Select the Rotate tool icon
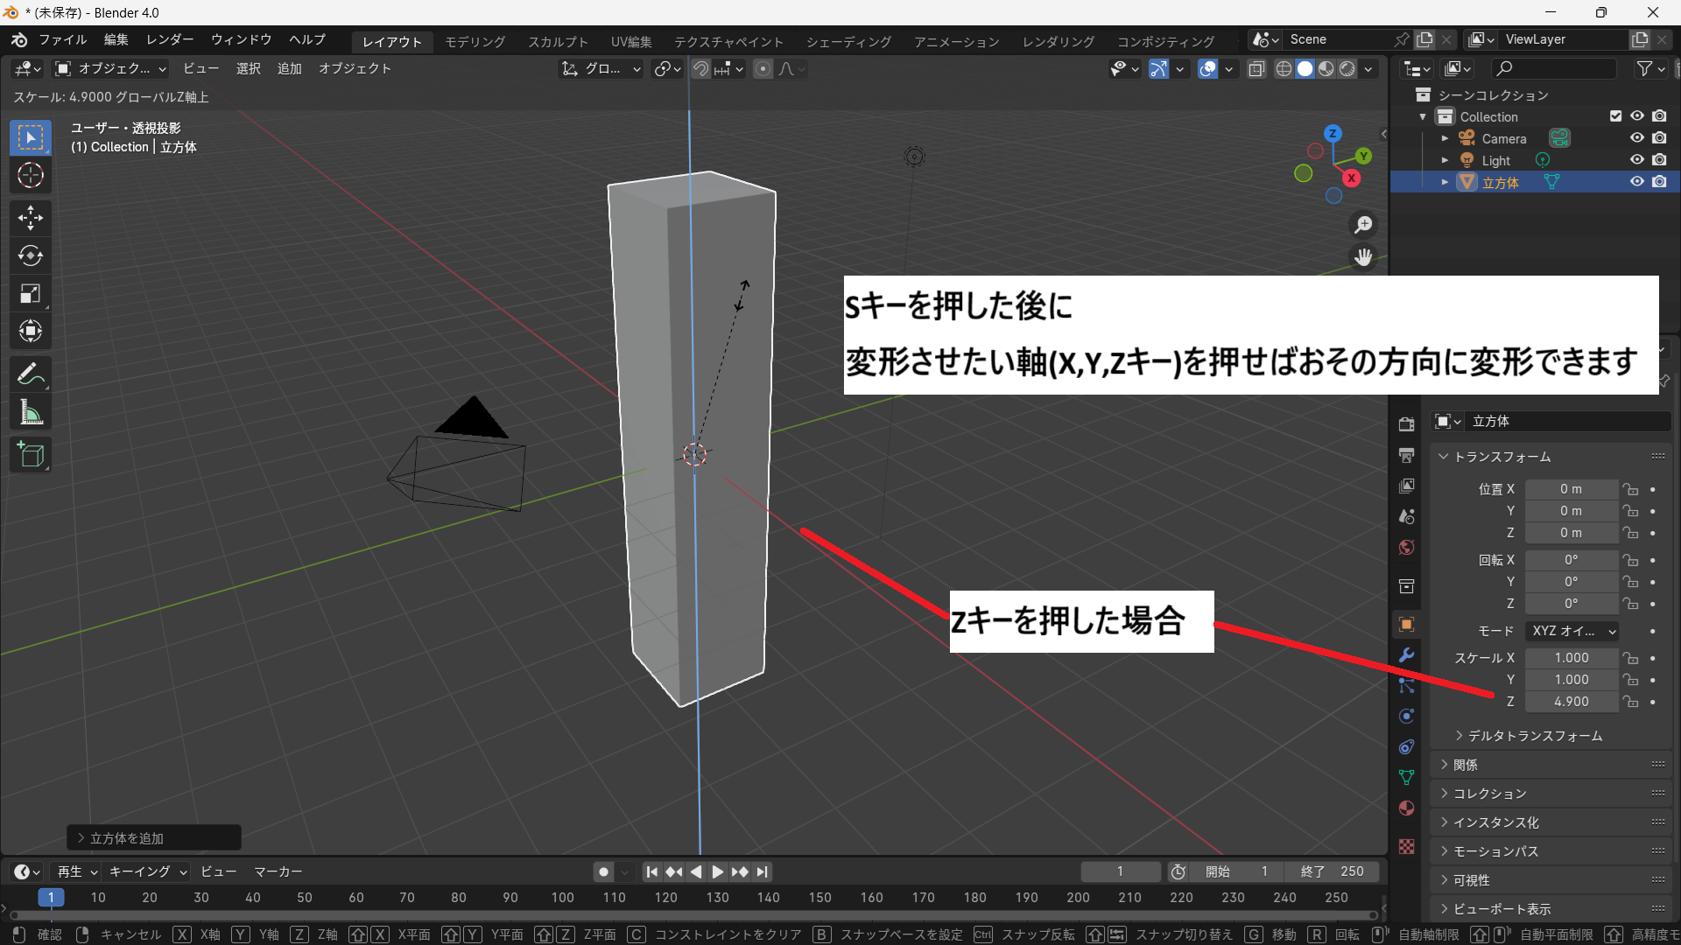The image size is (1681, 945). point(31,255)
